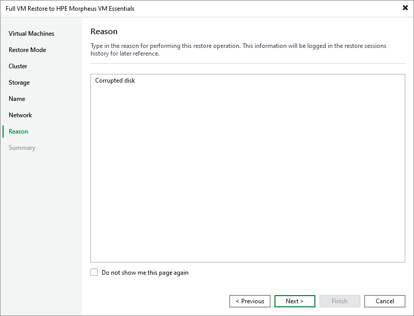
Task: Click the disabled Finish button
Action: tap(339, 301)
